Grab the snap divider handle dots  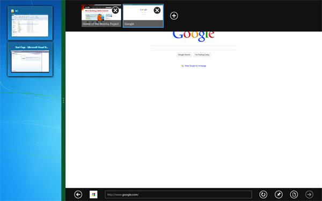coord(63,100)
